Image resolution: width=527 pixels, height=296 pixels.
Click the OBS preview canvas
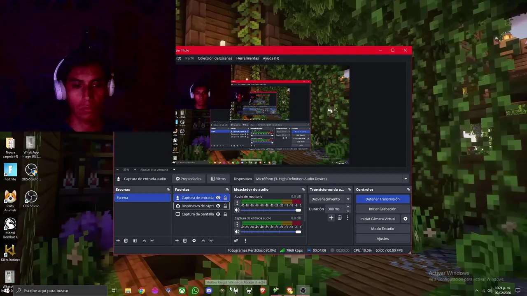pyautogui.click(x=262, y=114)
